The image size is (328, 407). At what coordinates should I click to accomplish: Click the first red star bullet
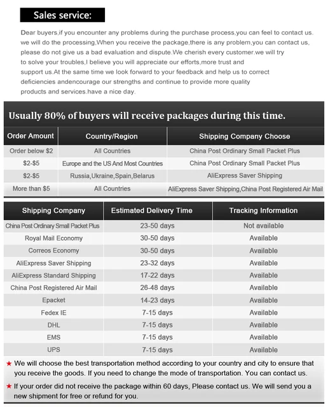coord(9,363)
